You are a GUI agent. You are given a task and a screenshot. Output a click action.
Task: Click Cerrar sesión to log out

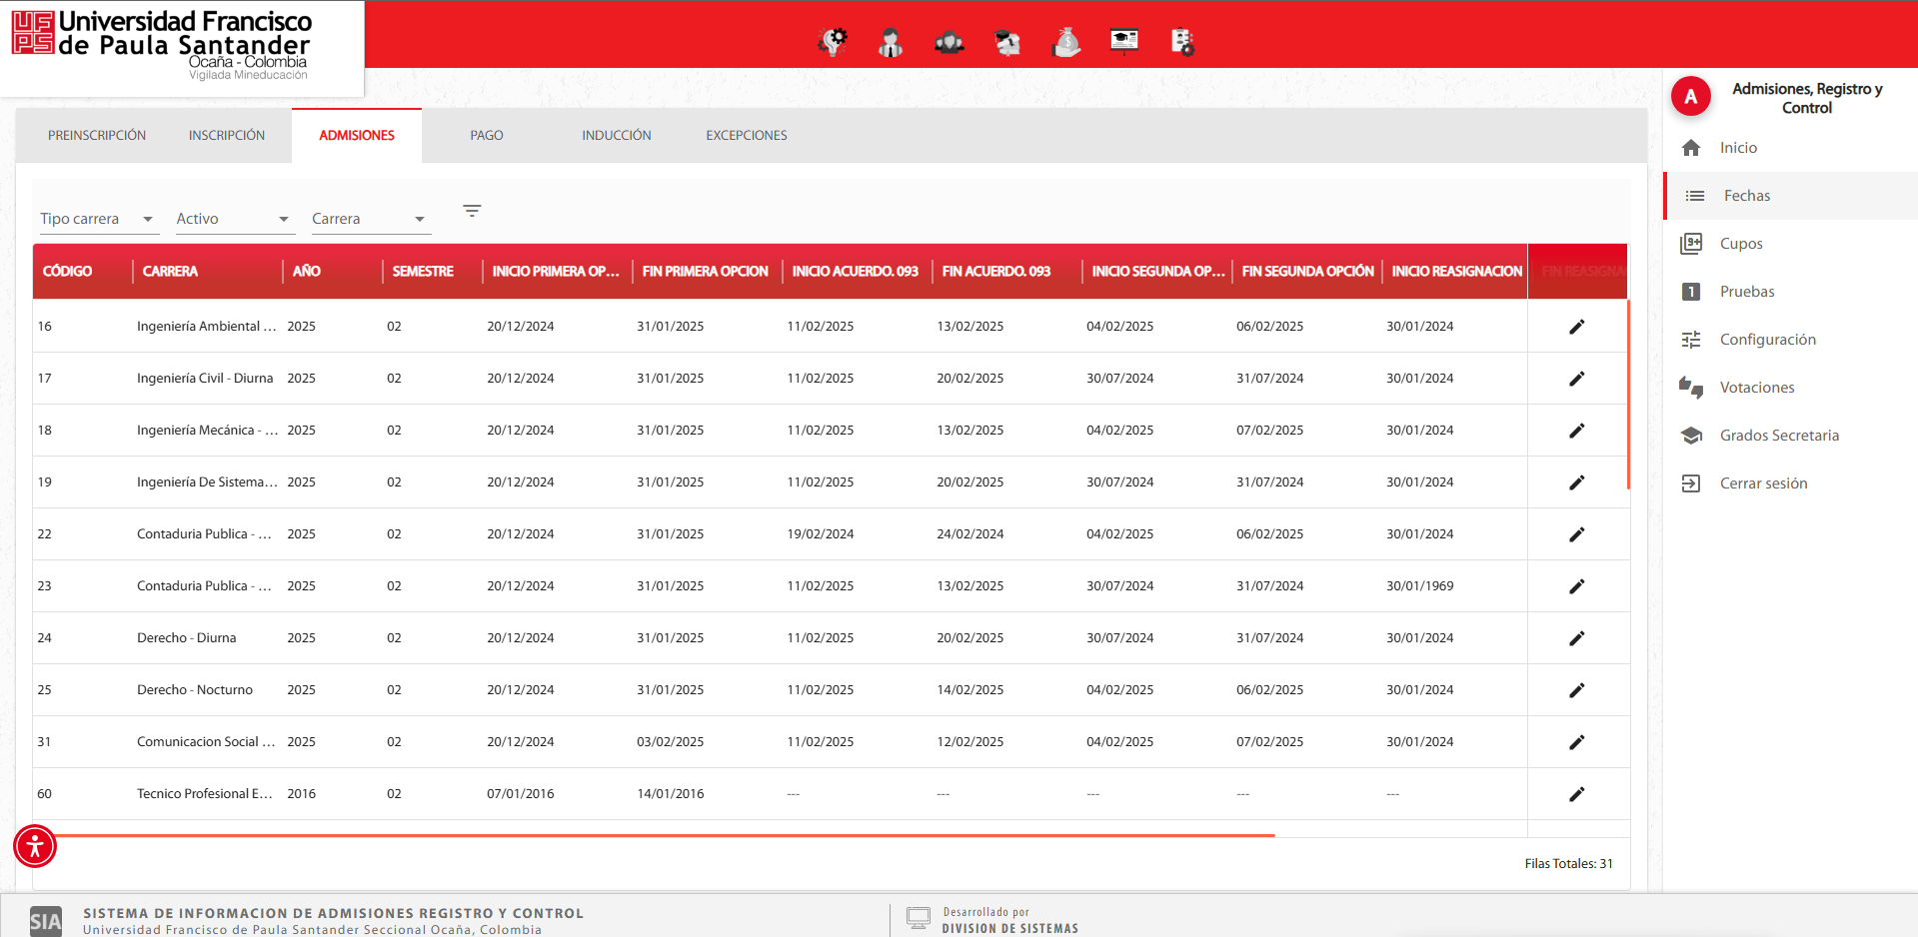click(1763, 483)
